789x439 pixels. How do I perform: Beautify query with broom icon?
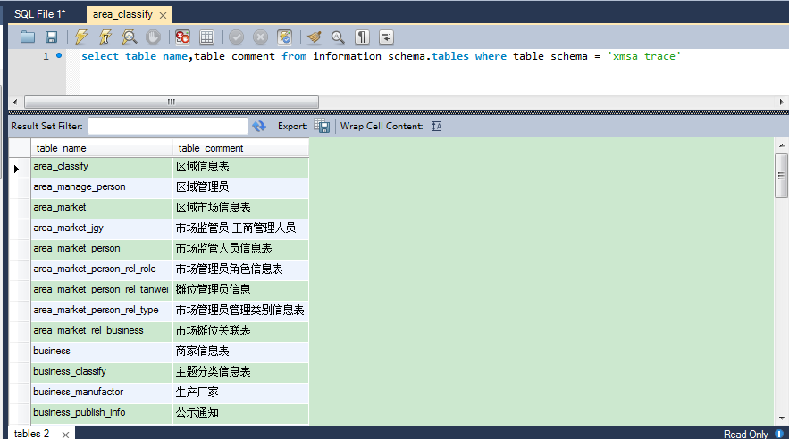[x=315, y=37]
